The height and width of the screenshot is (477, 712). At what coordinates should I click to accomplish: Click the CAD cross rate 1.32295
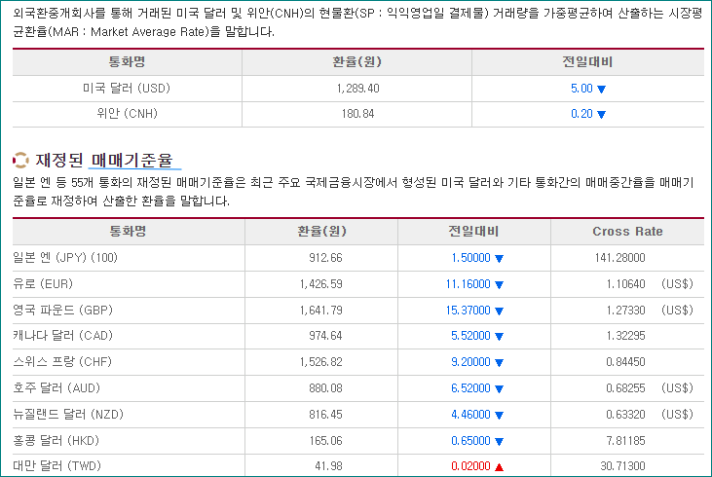[x=625, y=336]
